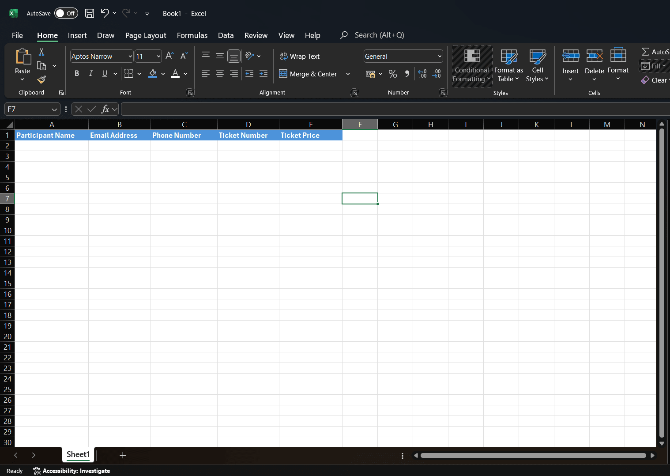Image resolution: width=670 pixels, height=476 pixels.
Task: Toggle Wrap Text on
Action: tap(300, 57)
